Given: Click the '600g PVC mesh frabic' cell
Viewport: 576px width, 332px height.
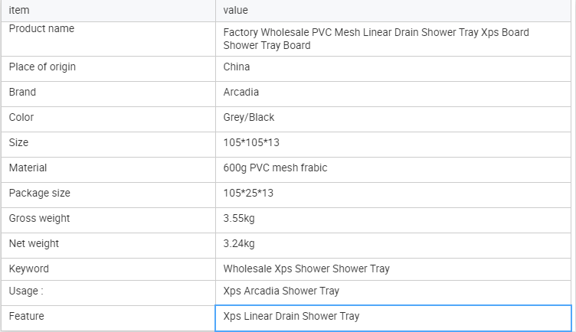Looking at the screenshot, I should tap(275, 168).
